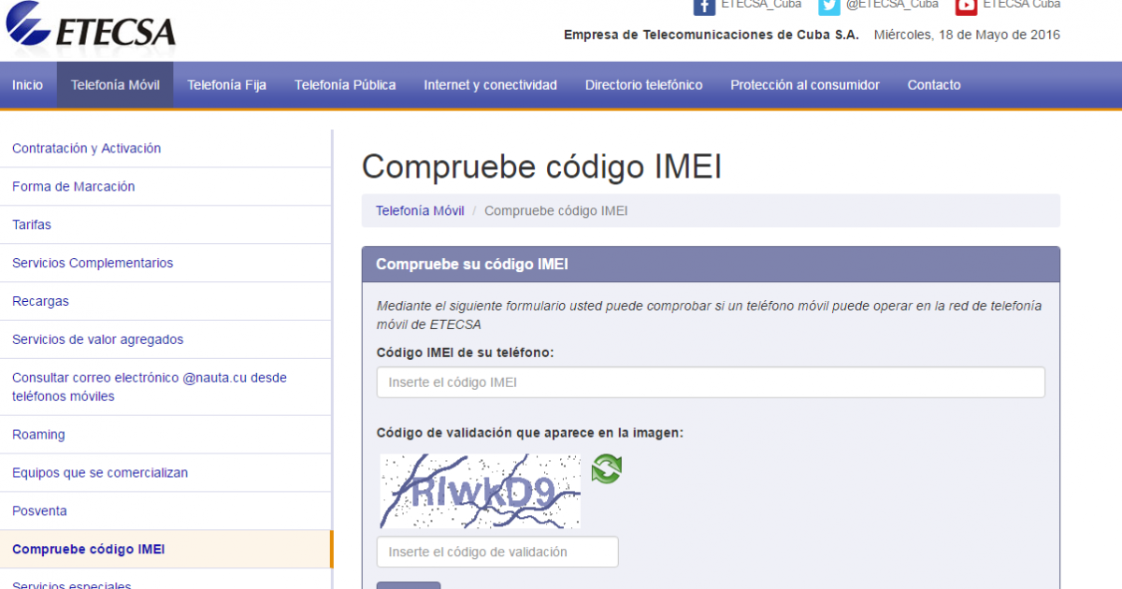This screenshot has width=1122, height=589.
Task: Open Internet y conectividad menu
Action: click(491, 85)
